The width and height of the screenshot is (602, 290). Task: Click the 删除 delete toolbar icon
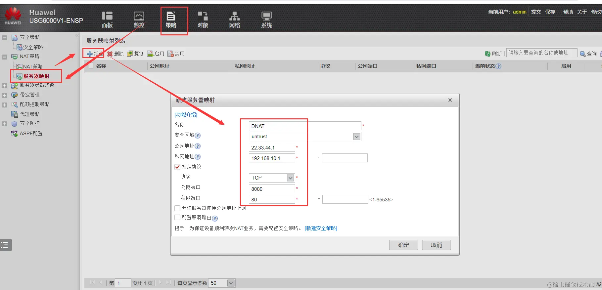[x=110, y=54]
